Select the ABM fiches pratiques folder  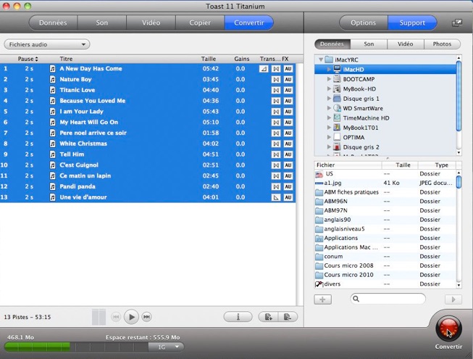coord(385,192)
